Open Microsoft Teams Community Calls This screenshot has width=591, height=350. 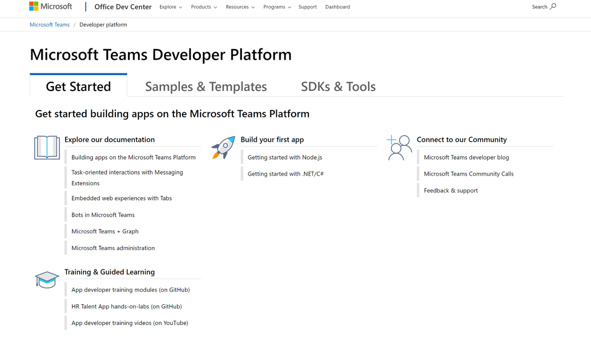pyautogui.click(x=469, y=174)
